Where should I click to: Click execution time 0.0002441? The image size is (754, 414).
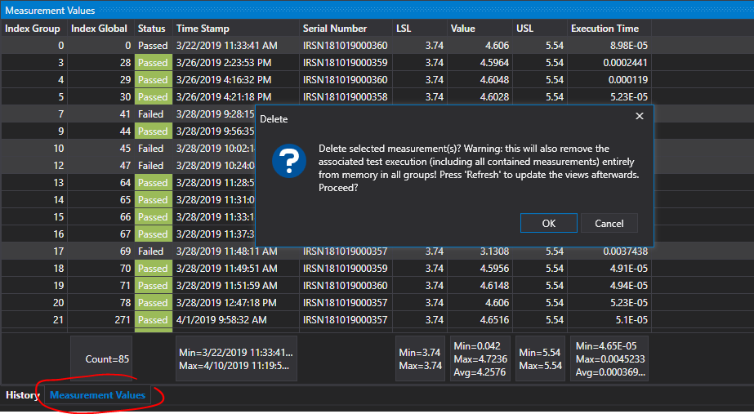pos(609,63)
